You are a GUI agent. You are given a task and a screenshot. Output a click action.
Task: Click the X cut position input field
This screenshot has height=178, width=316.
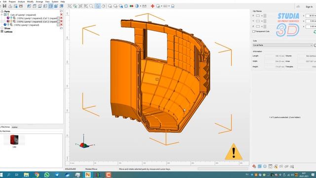click(x=311, y=16)
